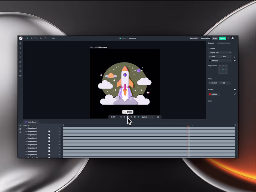Viewport: 256px width, 192px height.
Task: Click the preview icon right of Default
Action: (x=158, y=117)
